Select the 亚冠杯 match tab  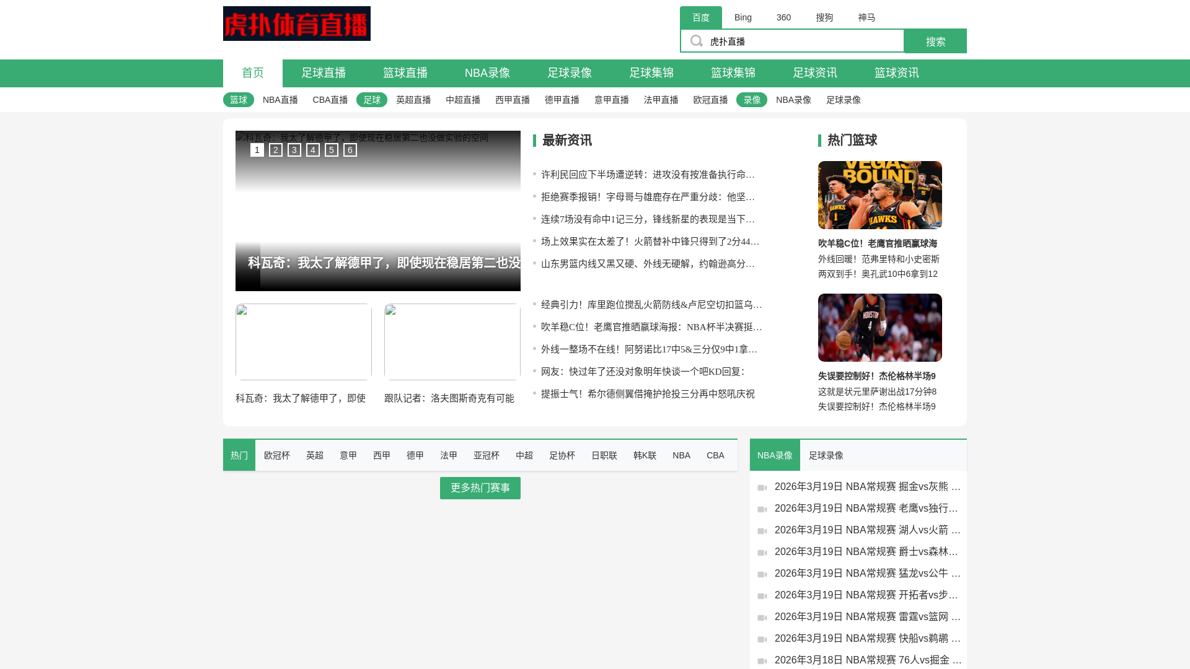coord(487,455)
